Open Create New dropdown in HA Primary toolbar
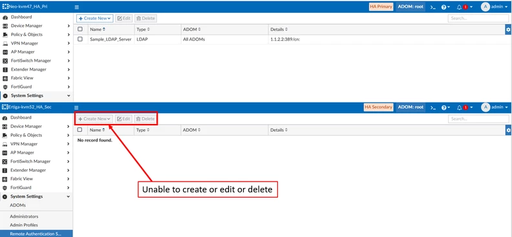Image resolution: width=512 pixels, height=237 pixels. click(x=95, y=18)
